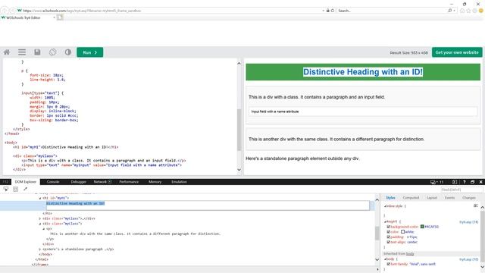Viewport: 485px width, 273px height.
Task: Open the Emulation tab
Action: coord(179,182)
